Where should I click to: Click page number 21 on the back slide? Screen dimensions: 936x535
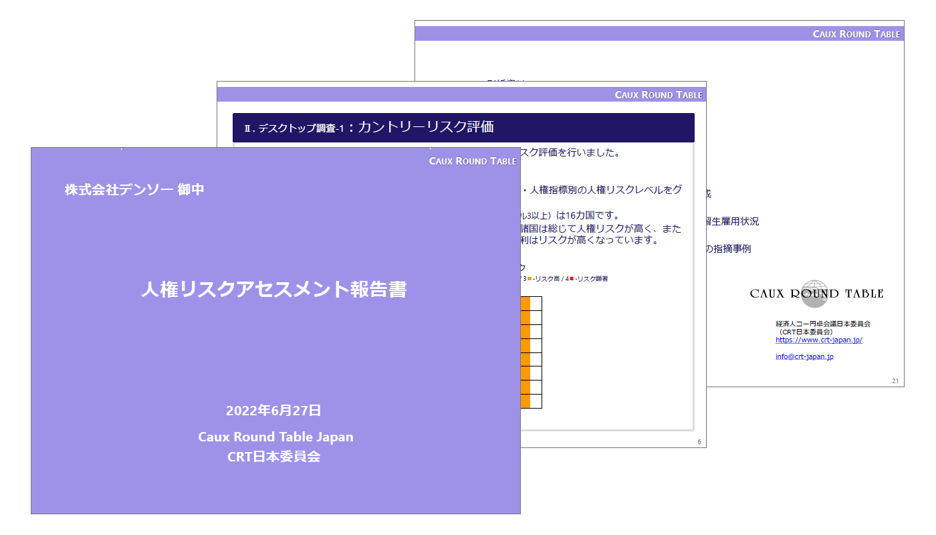pyautogui.click(x=895, y=381)
